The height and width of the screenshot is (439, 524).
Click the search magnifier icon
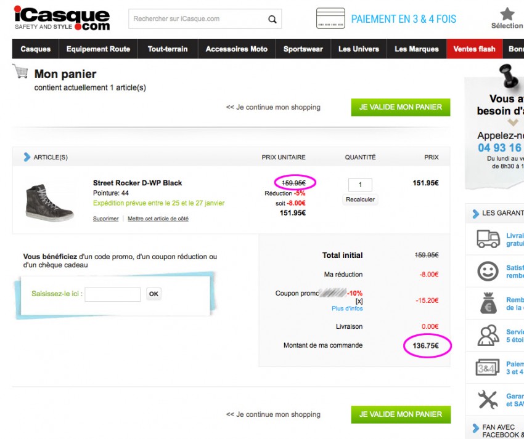(x=272, y=19)
